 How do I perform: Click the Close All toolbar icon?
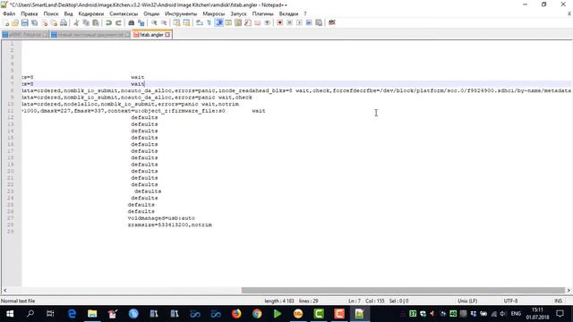coord(54,22)
